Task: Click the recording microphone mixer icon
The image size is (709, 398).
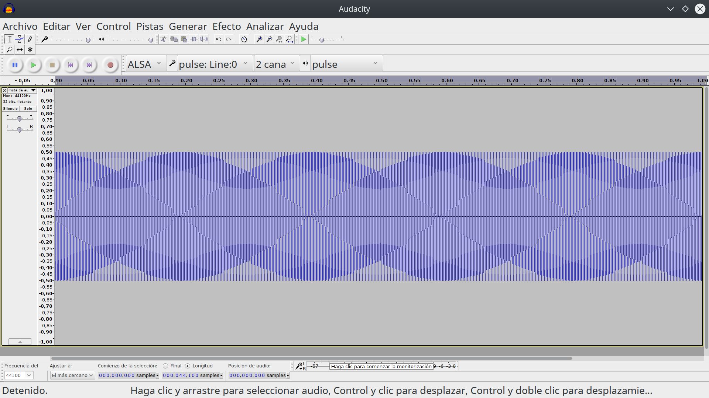Action: click(x=44, y=39)
